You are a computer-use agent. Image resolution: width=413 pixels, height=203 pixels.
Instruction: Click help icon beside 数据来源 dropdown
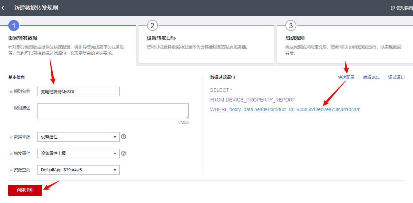124,137
